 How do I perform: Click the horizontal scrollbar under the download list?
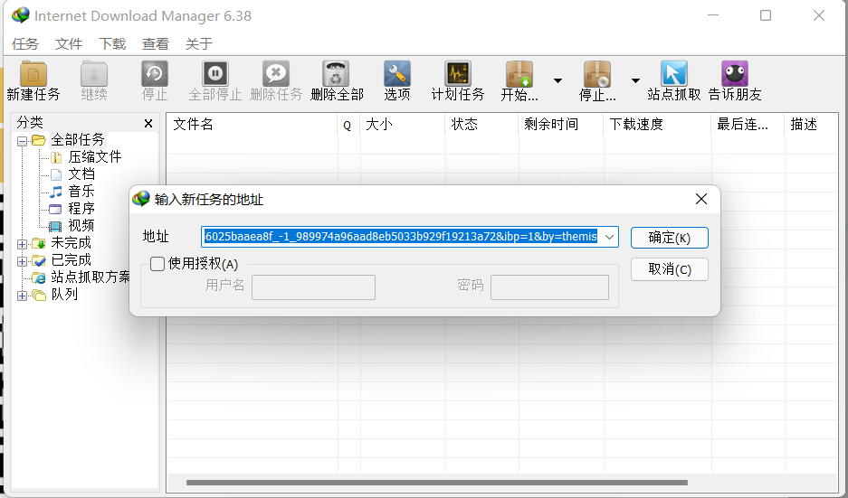click(x=434, y=483)
